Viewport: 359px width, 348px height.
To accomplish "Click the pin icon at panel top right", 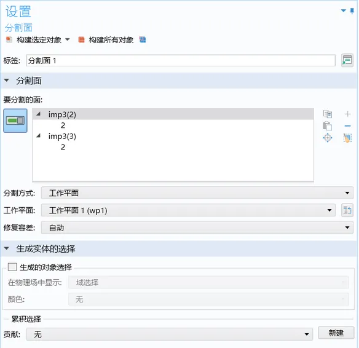I will [x=352, y=11].
